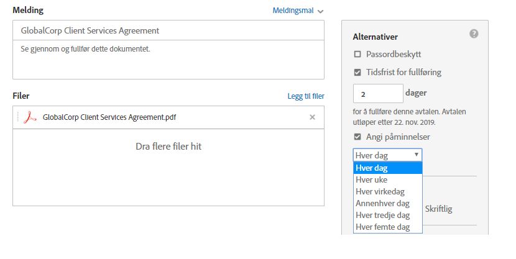Click the days deadline number field
The height and width of the screenshot is (259, 516).
pyautogui.click(x=378, y=94)
